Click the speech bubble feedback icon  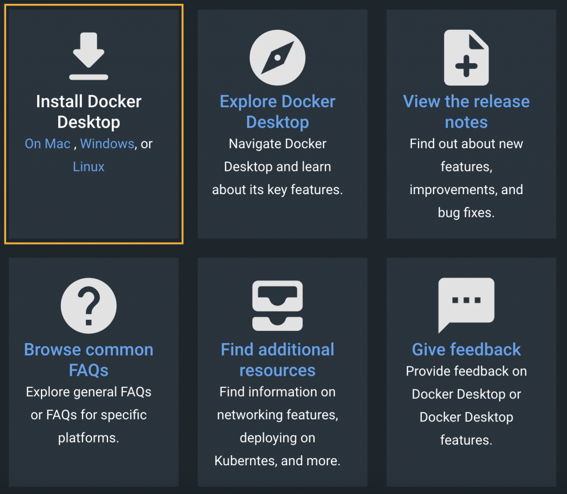click(466, 305)
